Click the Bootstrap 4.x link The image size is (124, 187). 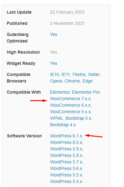click(63, 125)
